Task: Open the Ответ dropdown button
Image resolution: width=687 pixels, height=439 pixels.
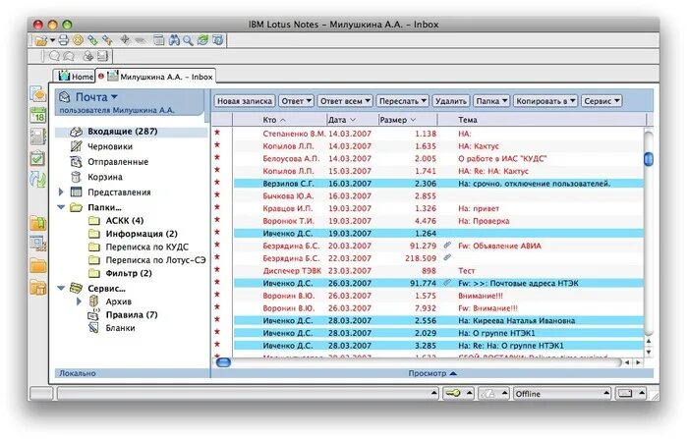Action: [x=296, y=101]
